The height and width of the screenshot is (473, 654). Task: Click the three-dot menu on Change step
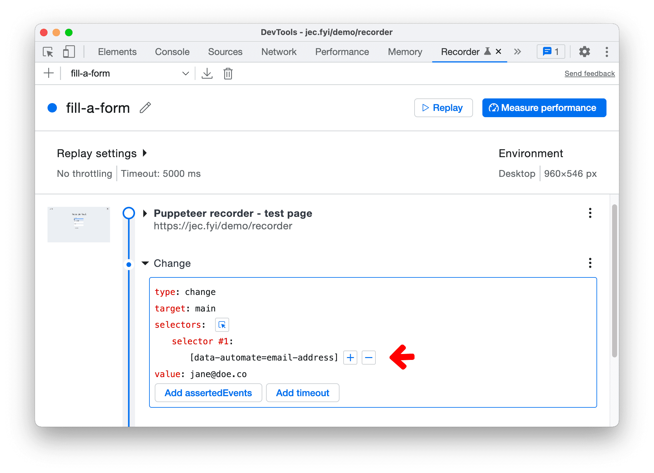[x=590, y=262]
